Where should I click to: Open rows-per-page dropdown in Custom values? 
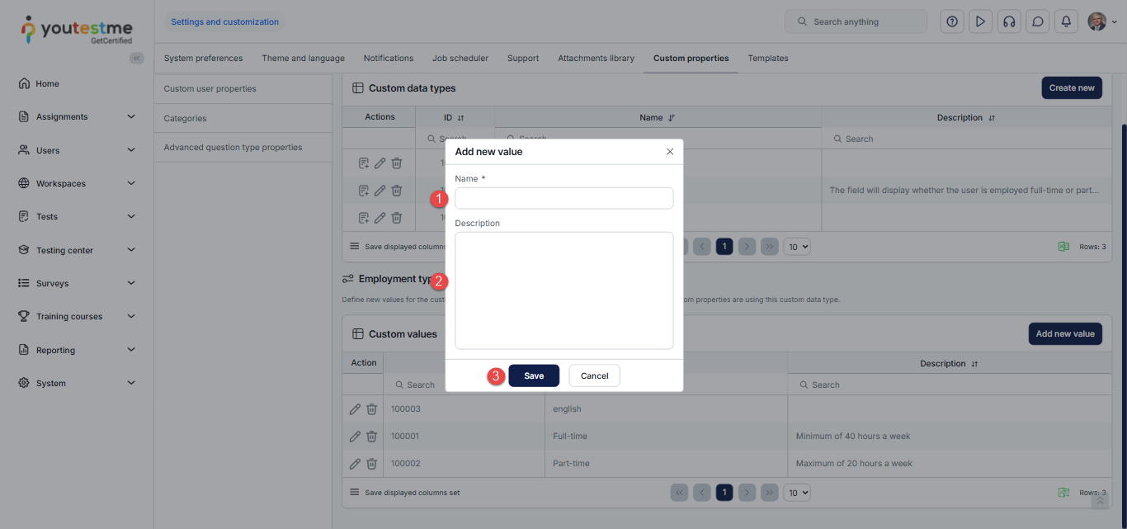click(x=797, y=493)
